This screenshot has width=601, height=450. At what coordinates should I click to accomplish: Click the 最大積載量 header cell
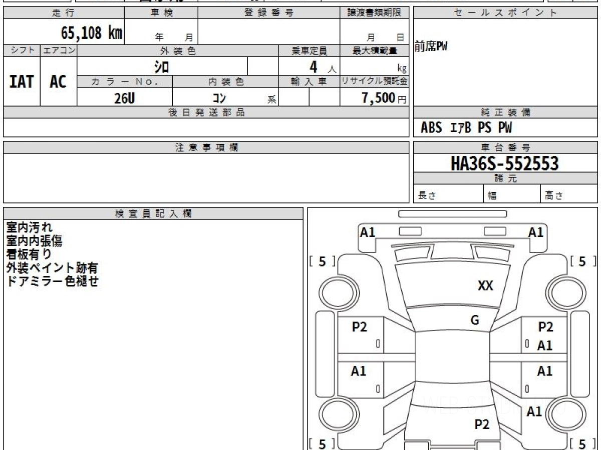[x=375, y=51]
